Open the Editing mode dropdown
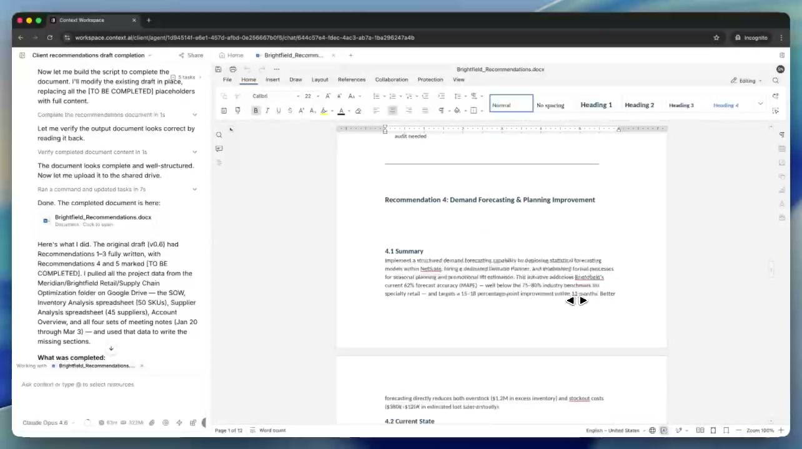Viewport: 802px width, 449px height. point(746,80)
